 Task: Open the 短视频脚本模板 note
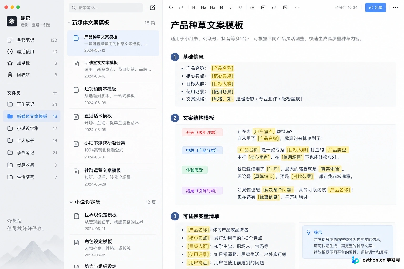(x=113, y=96)
